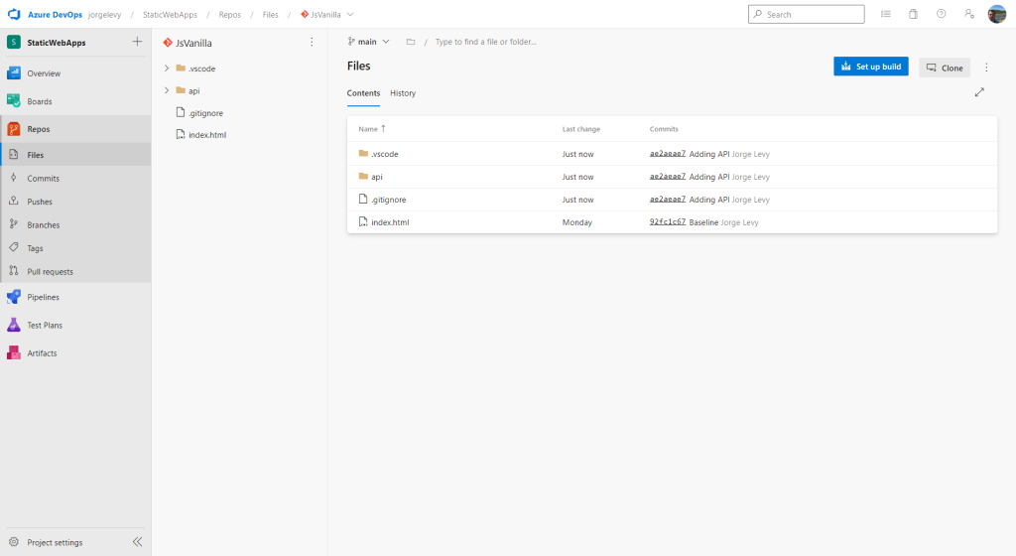
Task: Click the plus icon next to StaticWebApps
Action: (137, 42)
